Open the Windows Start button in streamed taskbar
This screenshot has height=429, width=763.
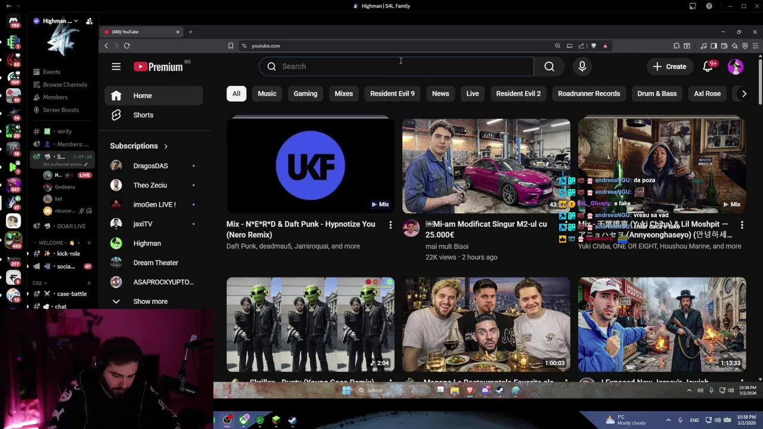346,390
